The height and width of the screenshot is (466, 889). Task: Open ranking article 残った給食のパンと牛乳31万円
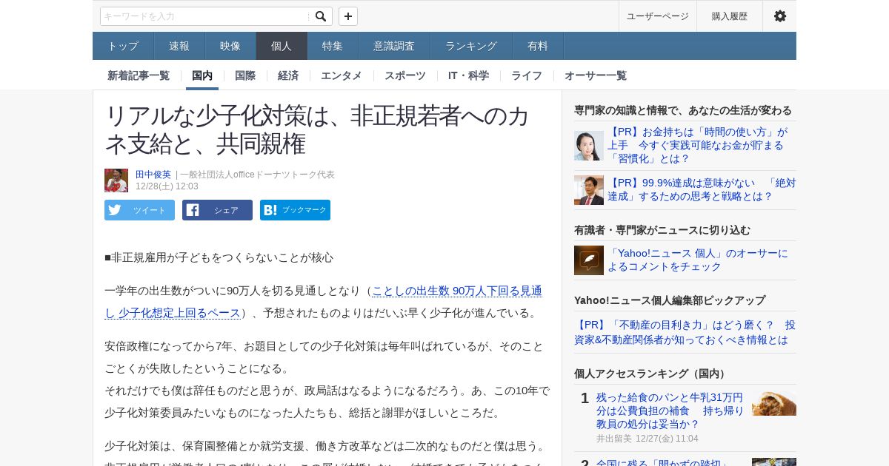pos(670,411)
